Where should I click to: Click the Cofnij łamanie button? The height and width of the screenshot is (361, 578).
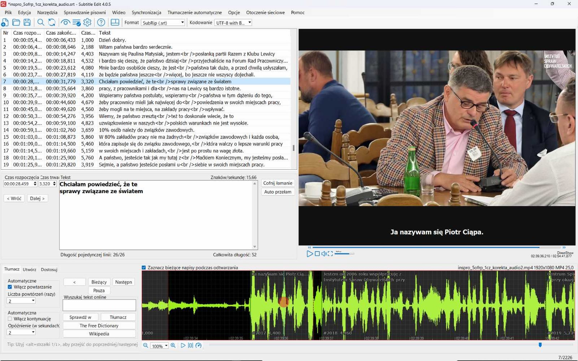click(x=277, y=183)
